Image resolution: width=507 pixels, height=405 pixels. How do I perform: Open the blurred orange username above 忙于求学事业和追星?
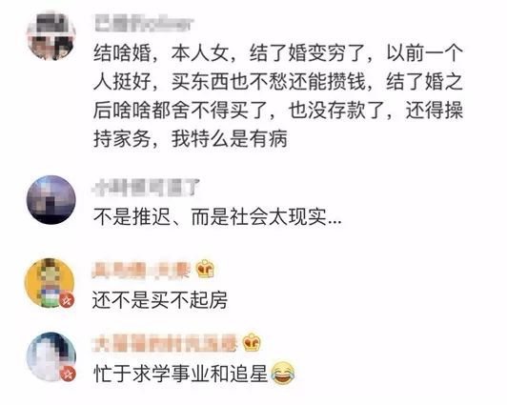click(165, 343)
